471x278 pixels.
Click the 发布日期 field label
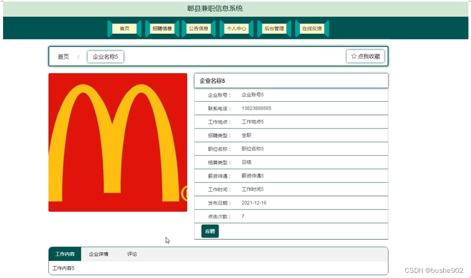(x=219, y=203)
